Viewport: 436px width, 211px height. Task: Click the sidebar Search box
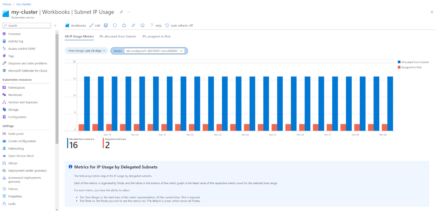pyautogui.click(x=27, y=25)
